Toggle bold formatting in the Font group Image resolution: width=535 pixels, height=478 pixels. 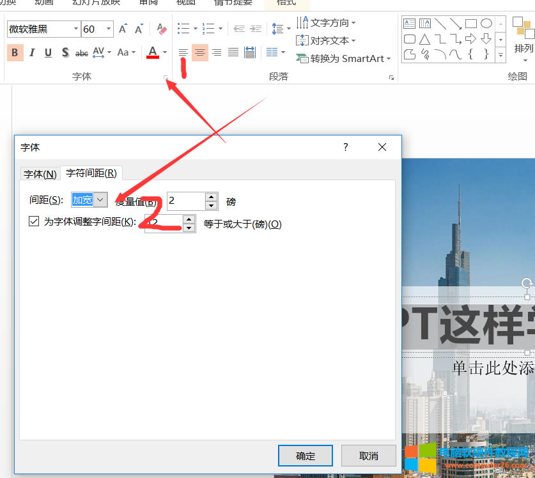14,52
